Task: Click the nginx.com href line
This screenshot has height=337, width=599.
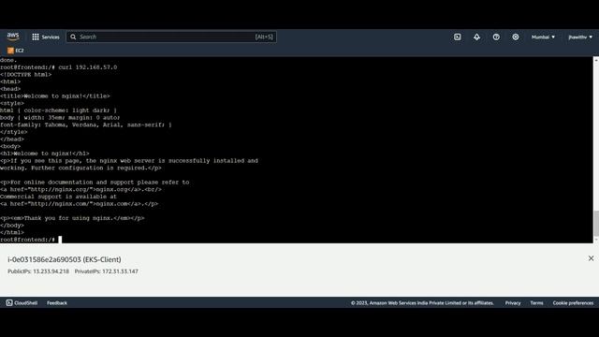Action: pyautogui.click(x=79, y=204)
